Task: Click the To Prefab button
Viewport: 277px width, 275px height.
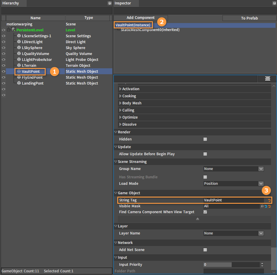Action: [249, 18]
